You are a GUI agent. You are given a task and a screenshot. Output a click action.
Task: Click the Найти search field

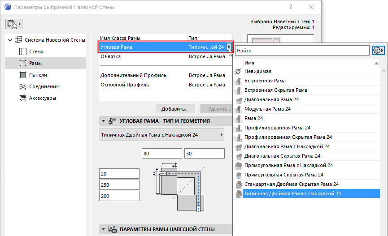(x=302, y=51)
